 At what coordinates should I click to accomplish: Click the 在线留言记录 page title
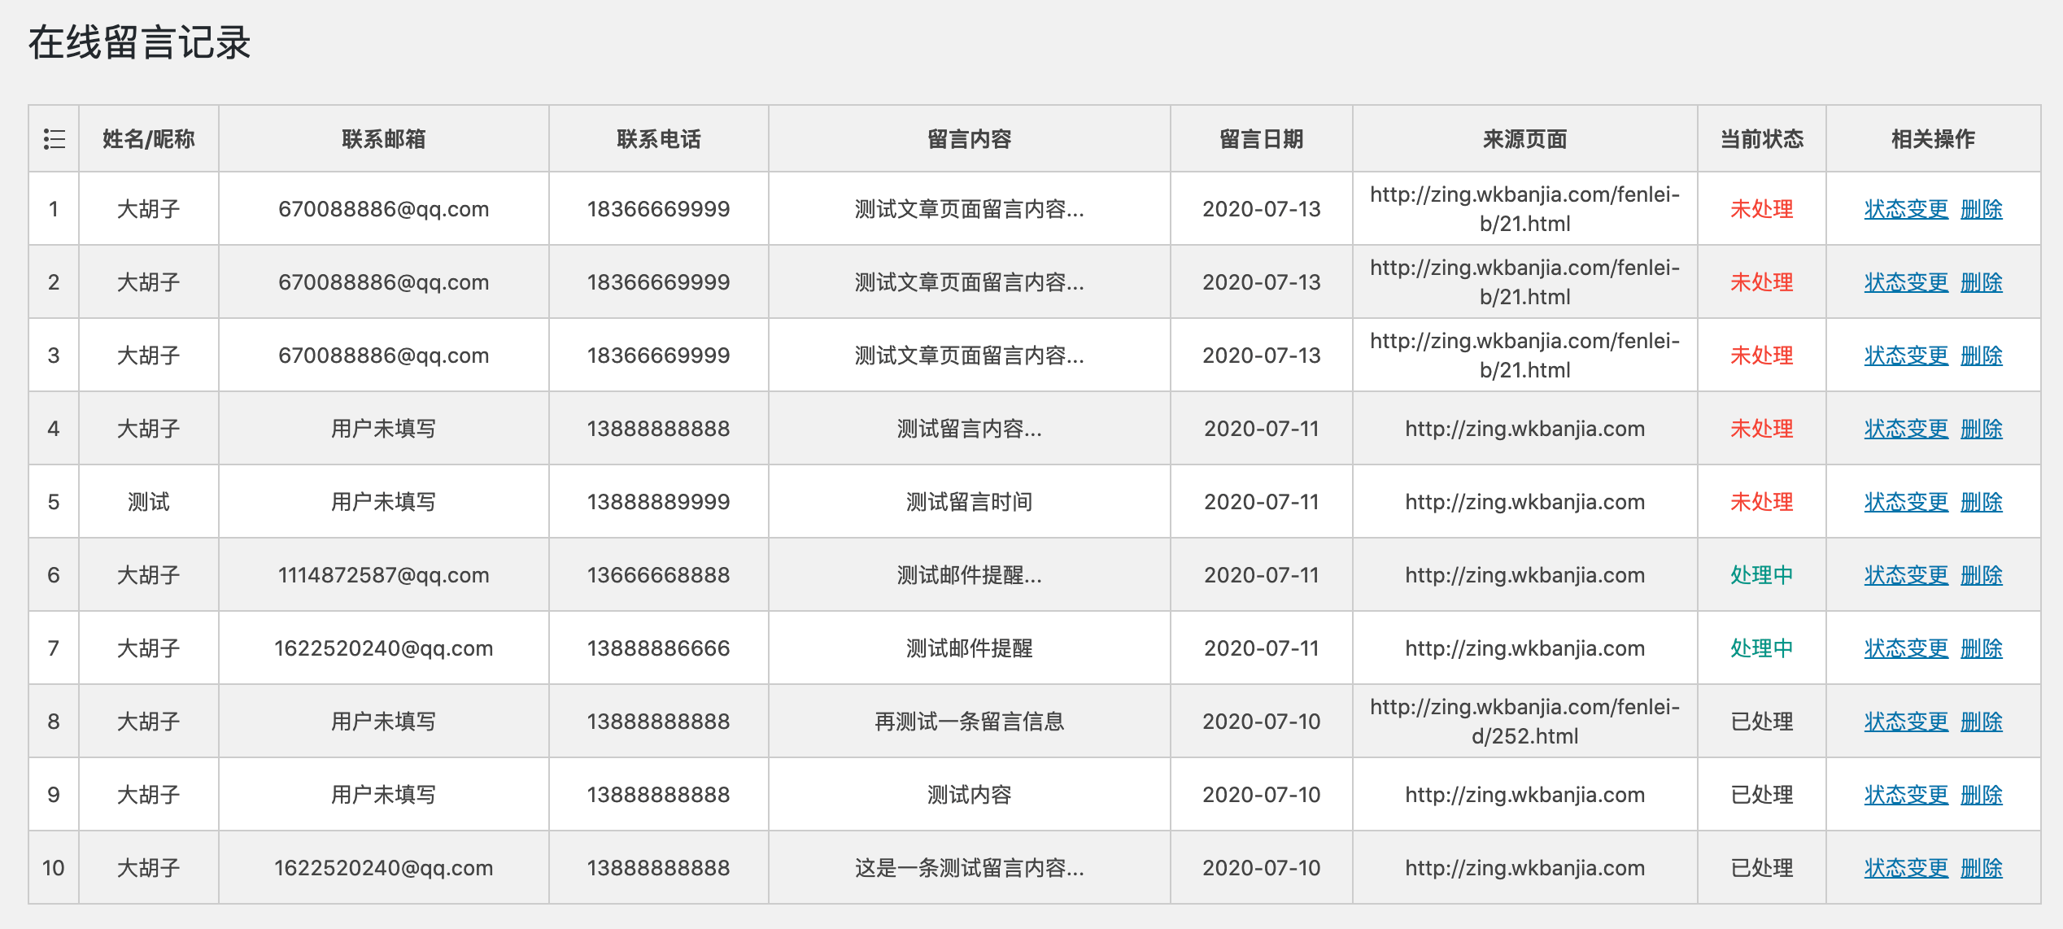[140, 42]
